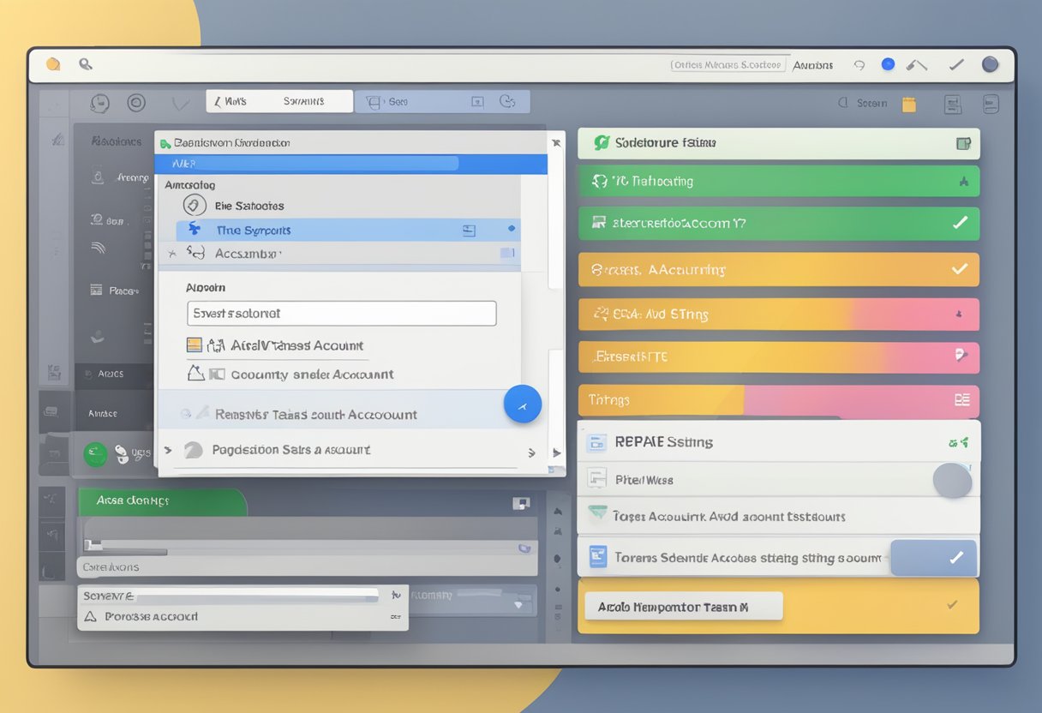
Task: Click the blue circle icon in top toolbar
Action: pyautogui.click(x=888, y=64)
